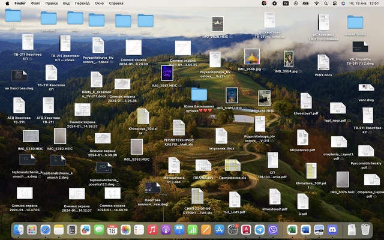
Task: Open Telegram in the Dock
Action: coord(259,230)
